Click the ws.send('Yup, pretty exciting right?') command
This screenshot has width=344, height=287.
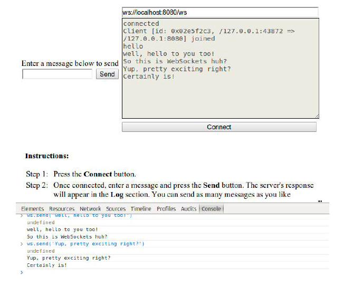85,244
